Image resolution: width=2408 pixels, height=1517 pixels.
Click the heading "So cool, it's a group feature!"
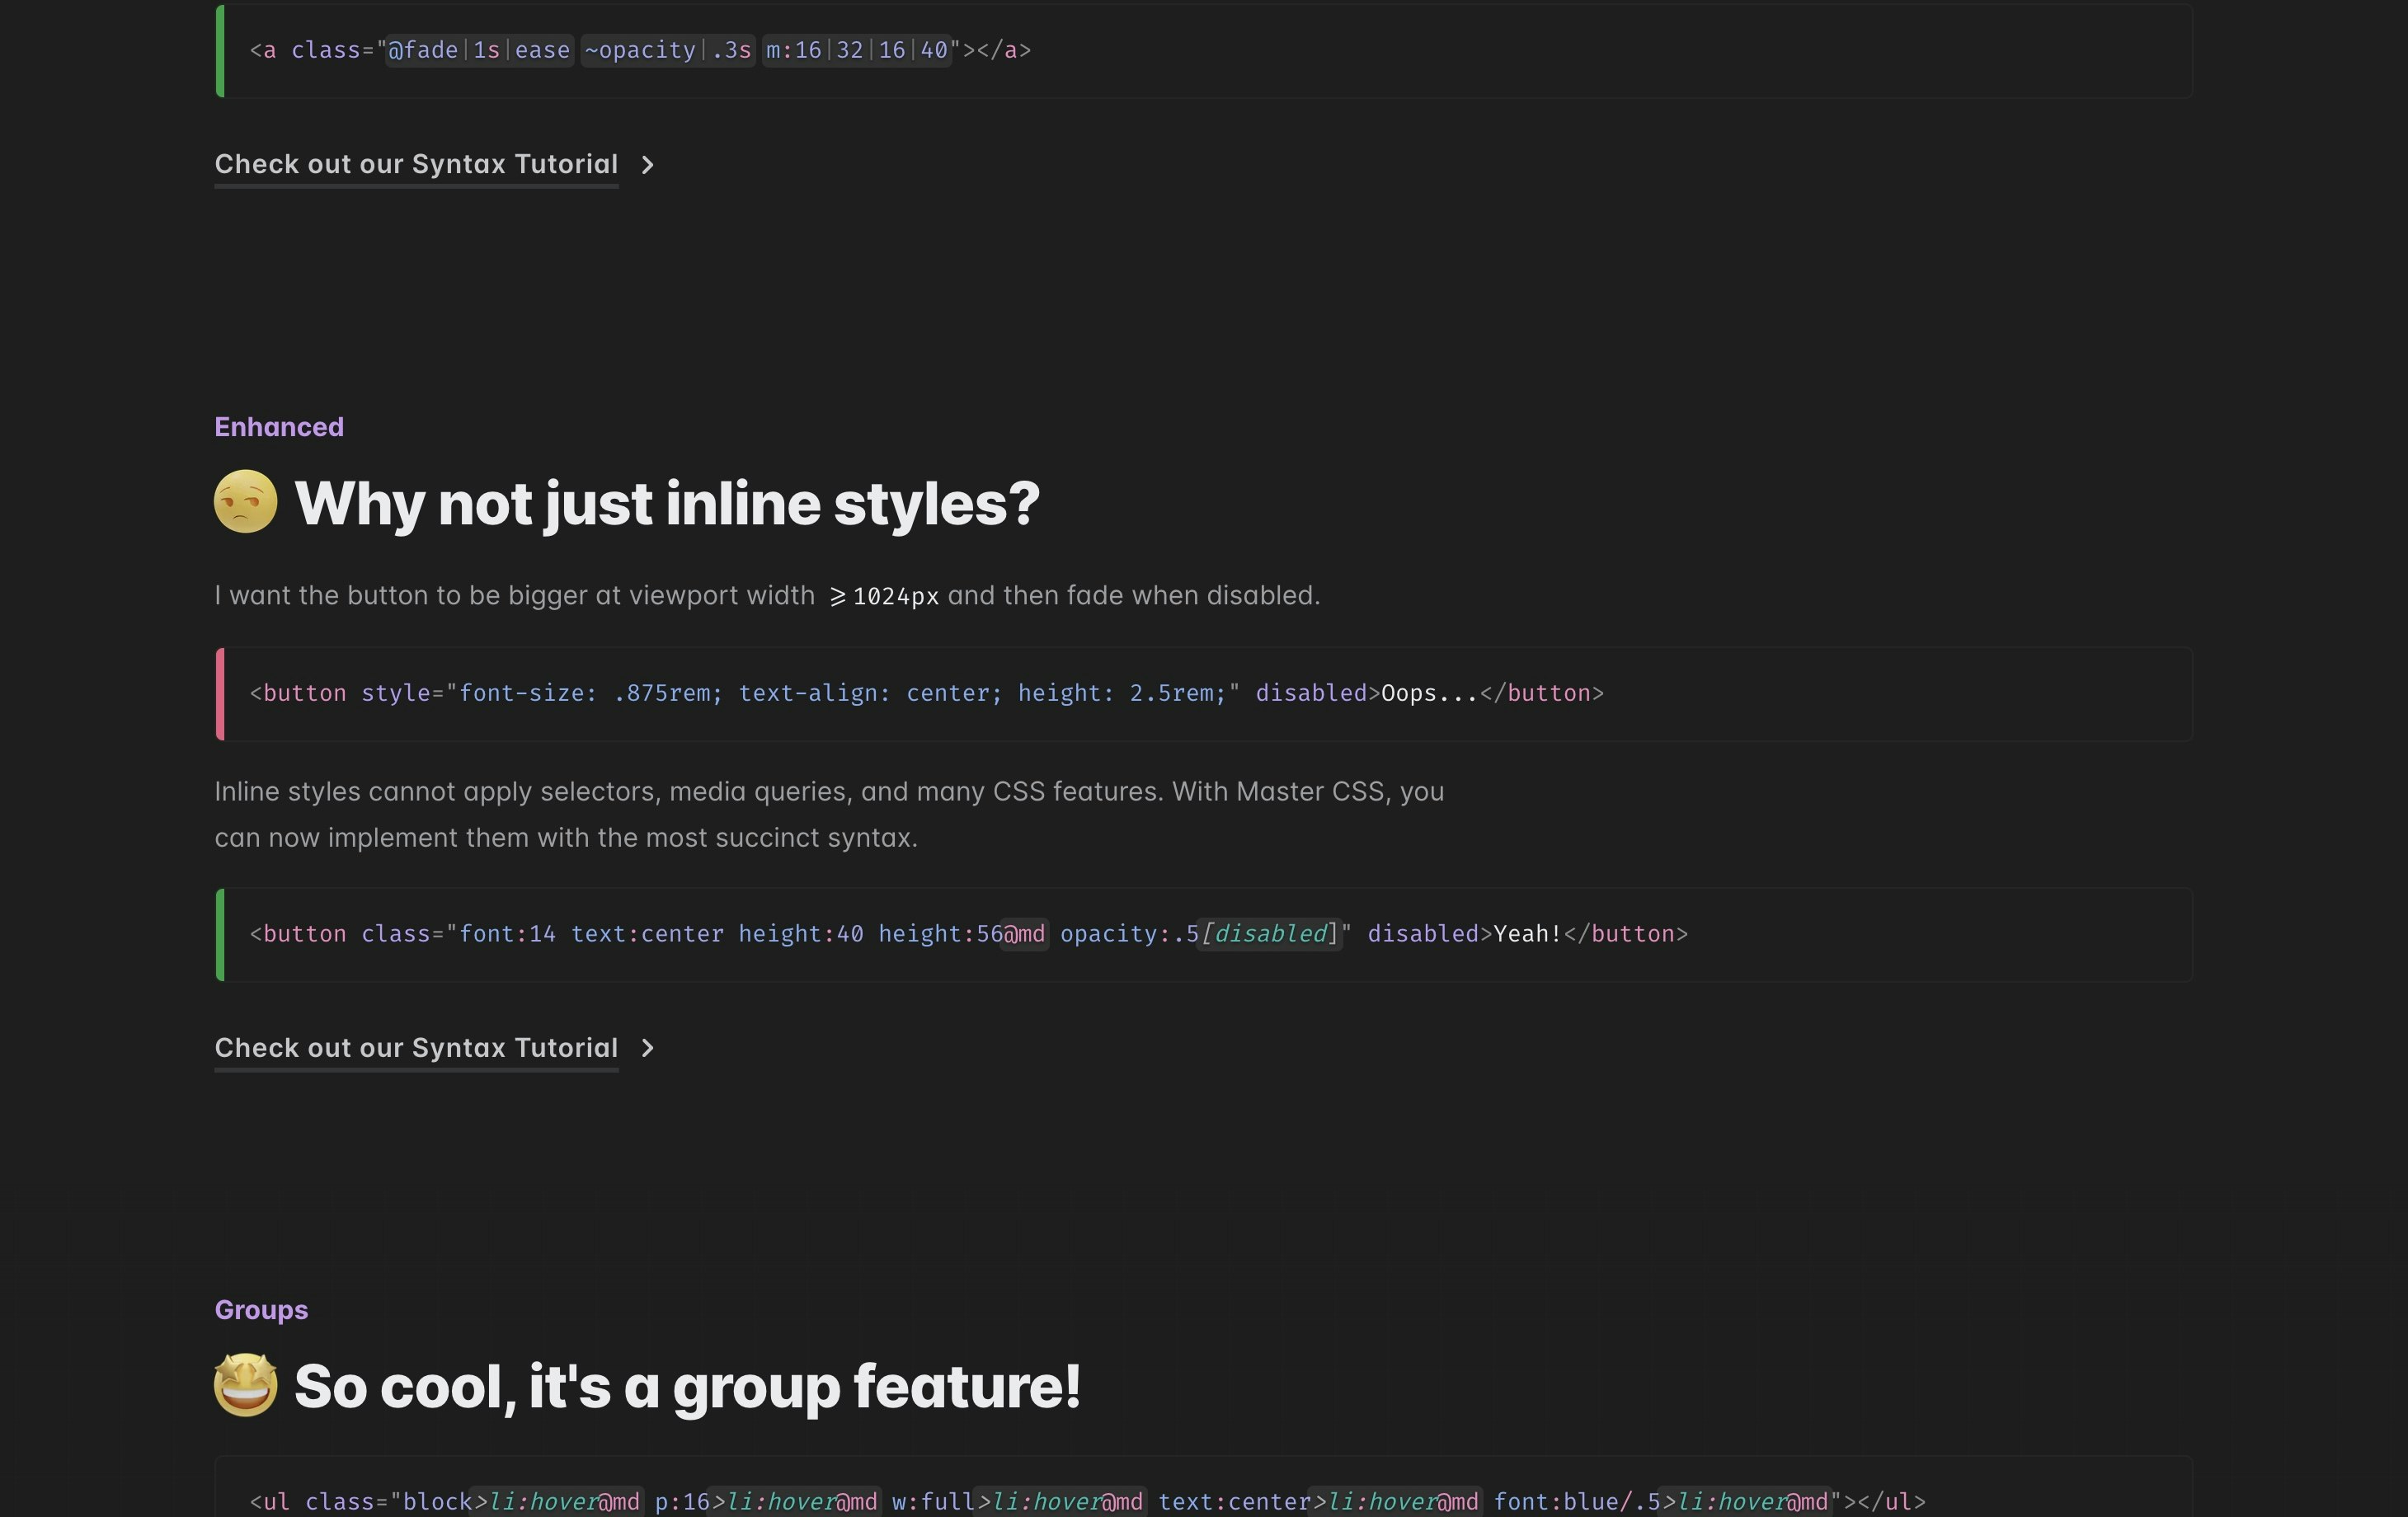687,1387
